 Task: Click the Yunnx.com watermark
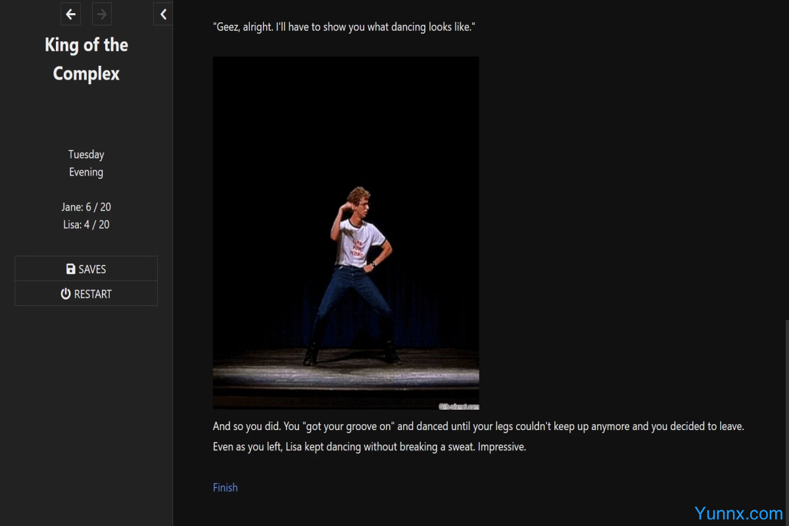tap(738, 513)
